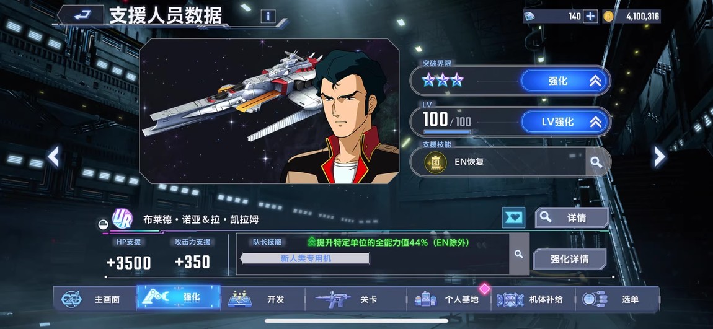Show the previous support character
The height and width of the screenshot is (329, 713).
pos(54,157)
